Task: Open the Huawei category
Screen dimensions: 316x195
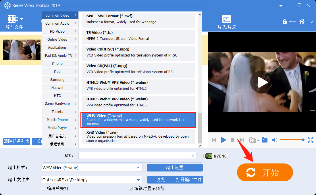Action: pos(60,88)
